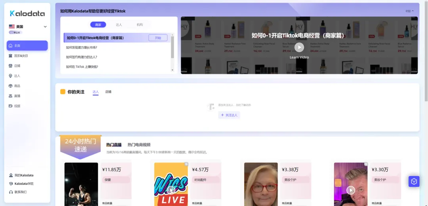Click the US flag icon
This screenshot has width=428, height=206.
coord(11,27)
